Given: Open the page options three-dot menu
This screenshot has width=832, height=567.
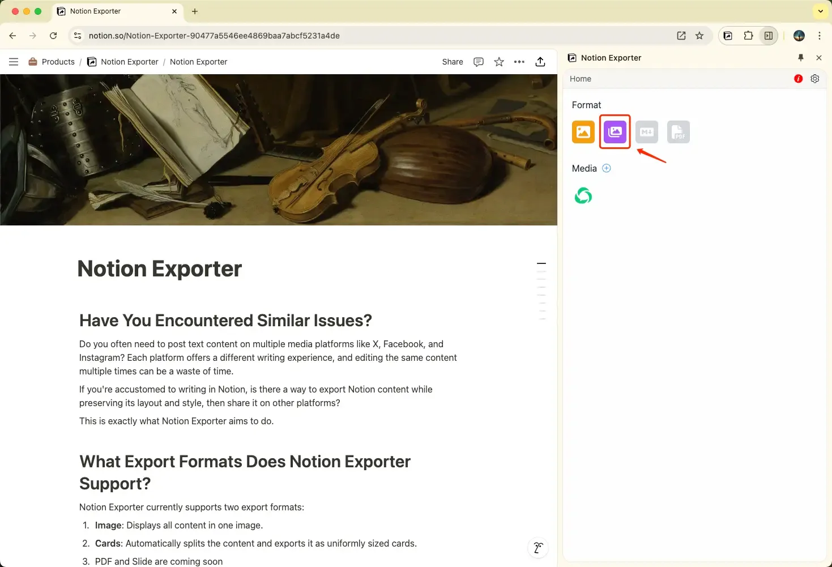Looking at the screenshot, I should [x=519, y=62].
